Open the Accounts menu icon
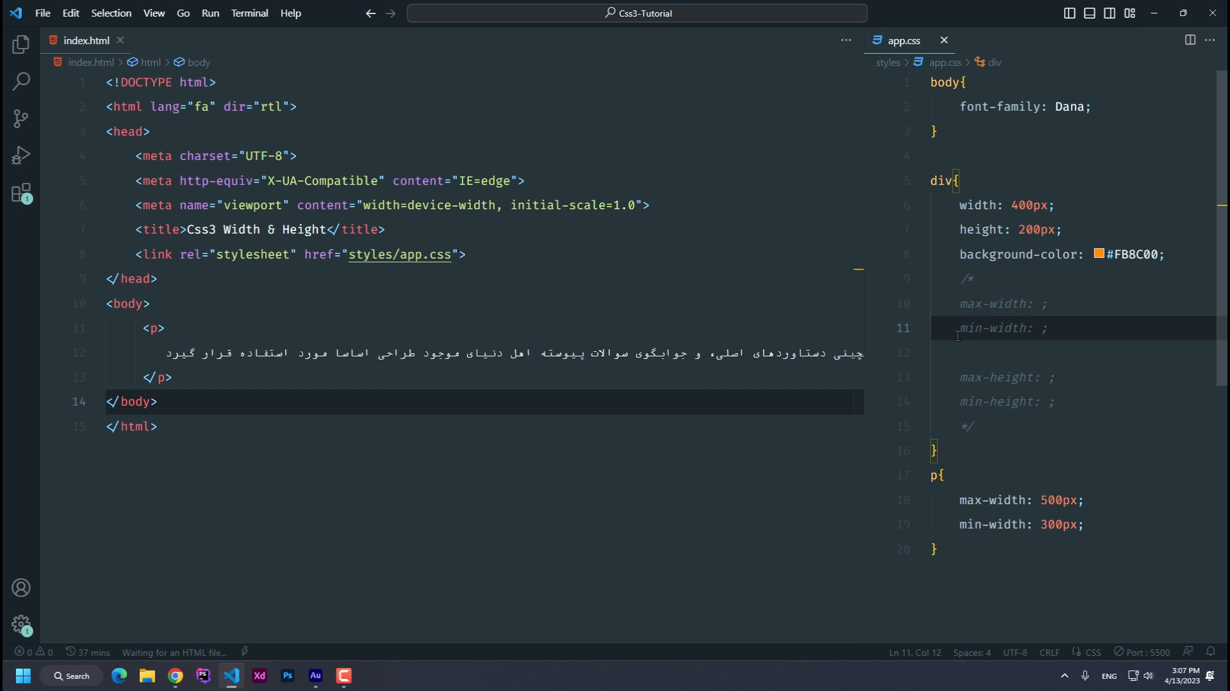The image size is (1230, 691). point(21,588)
